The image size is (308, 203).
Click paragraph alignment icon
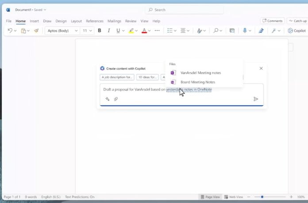pos(183,31)
